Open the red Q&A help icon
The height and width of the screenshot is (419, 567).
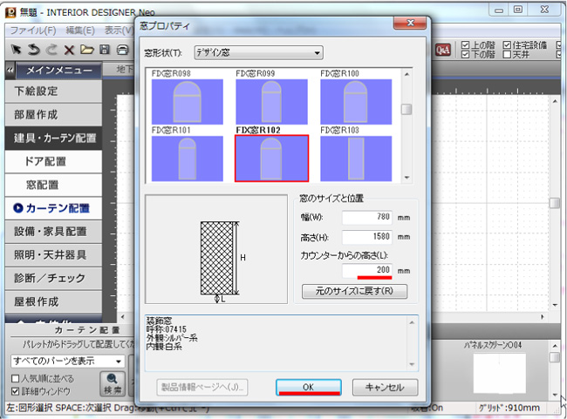point(444,49)
